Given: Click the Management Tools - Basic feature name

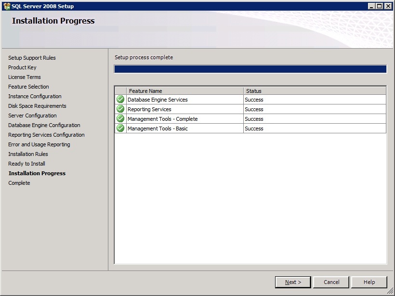Looking at the screenshot, I should pyautogui.click(x=158, y=129).
